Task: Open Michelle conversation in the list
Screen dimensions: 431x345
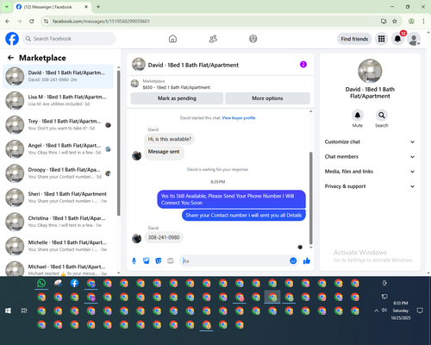Action: 58,246
